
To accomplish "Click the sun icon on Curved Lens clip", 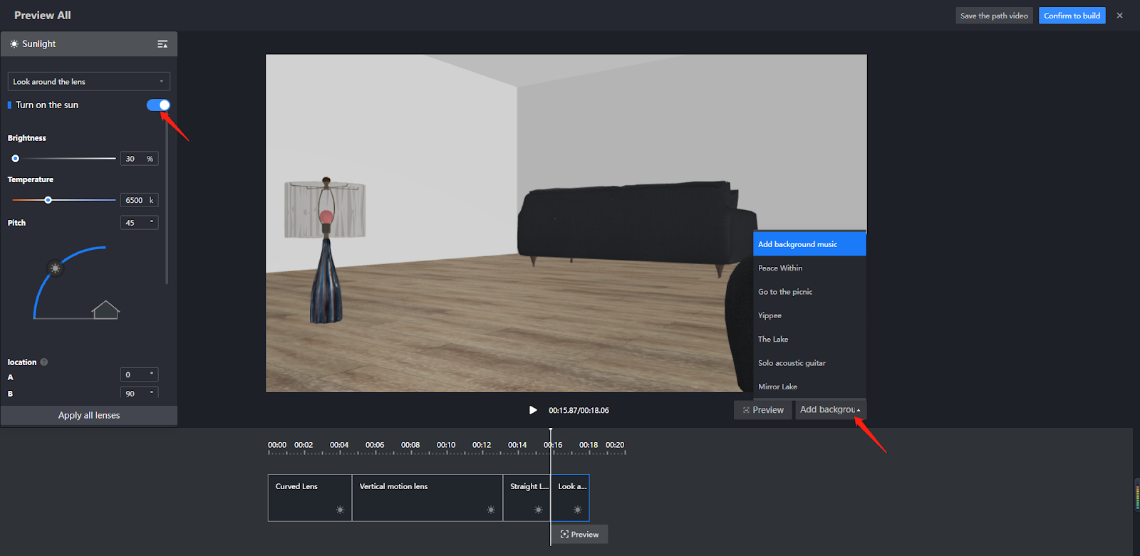I will click(x=340, y=510).
